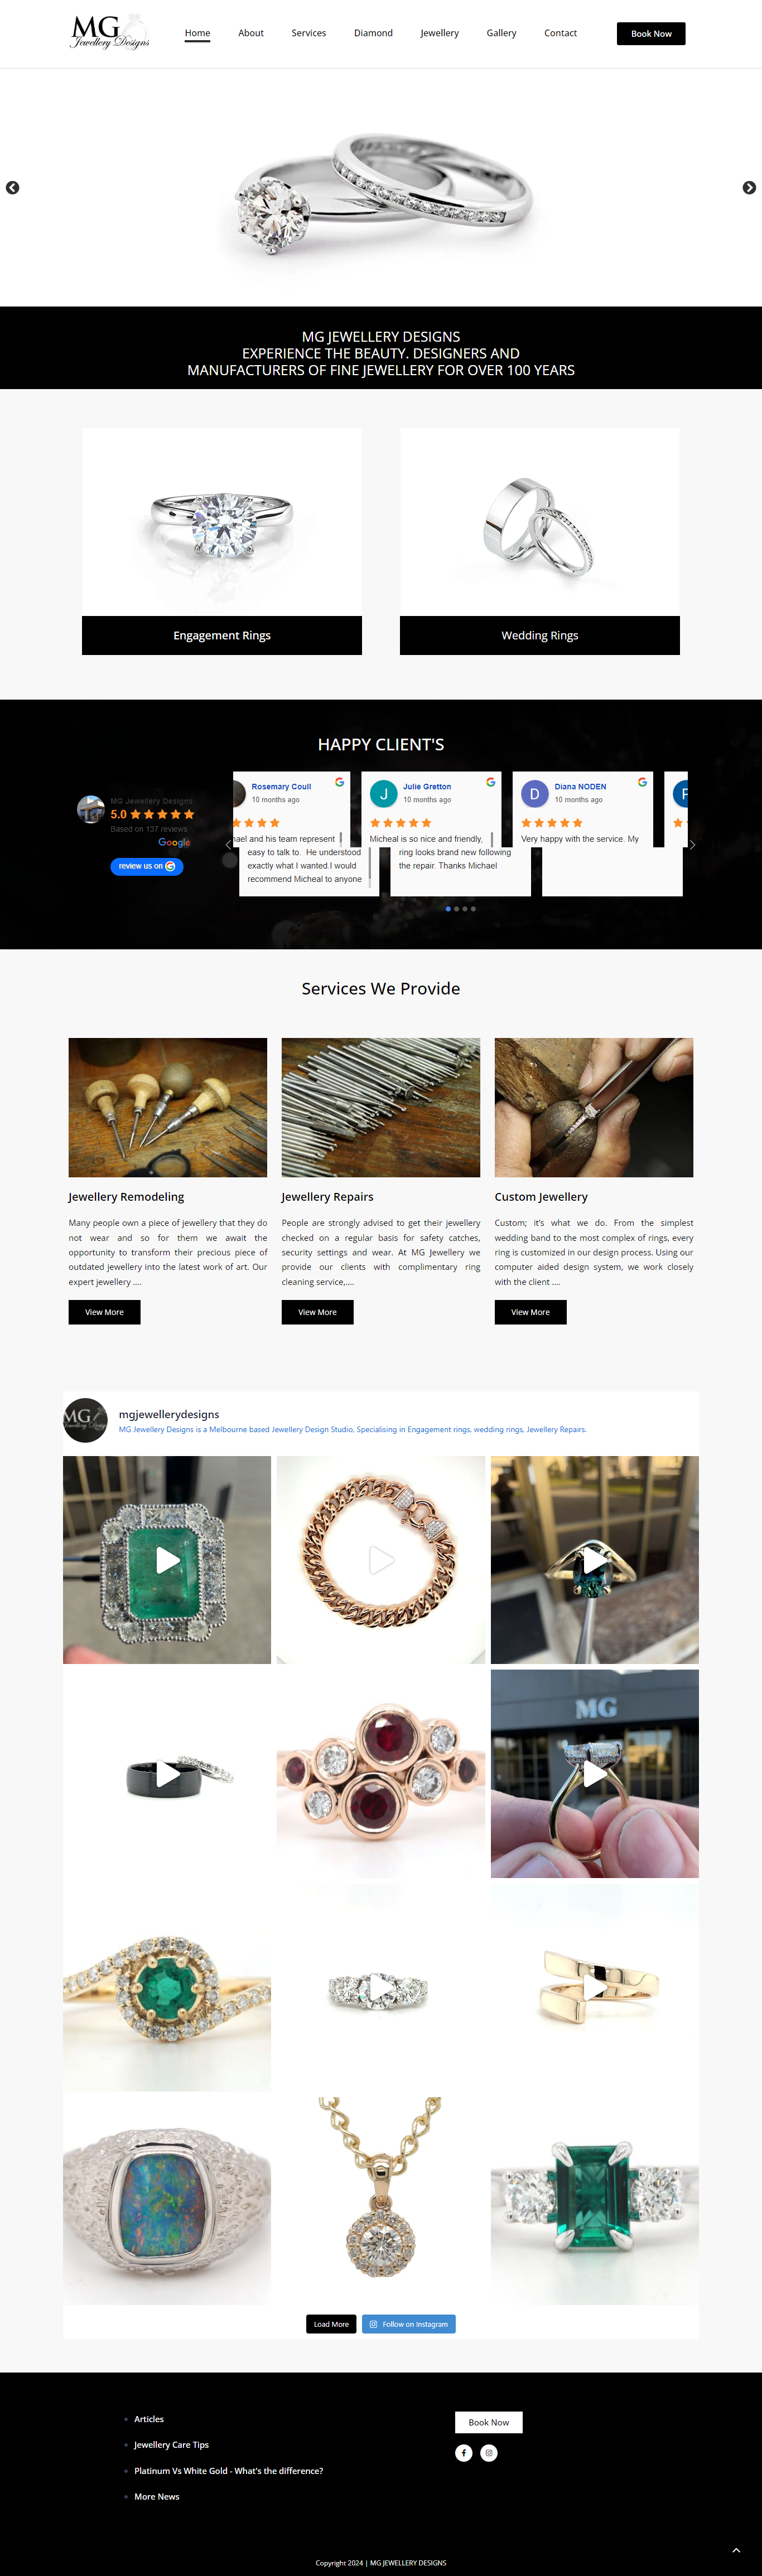Click the scroll-to-top chevron in footer
762x2576 pixels.
coord(736,2549)
